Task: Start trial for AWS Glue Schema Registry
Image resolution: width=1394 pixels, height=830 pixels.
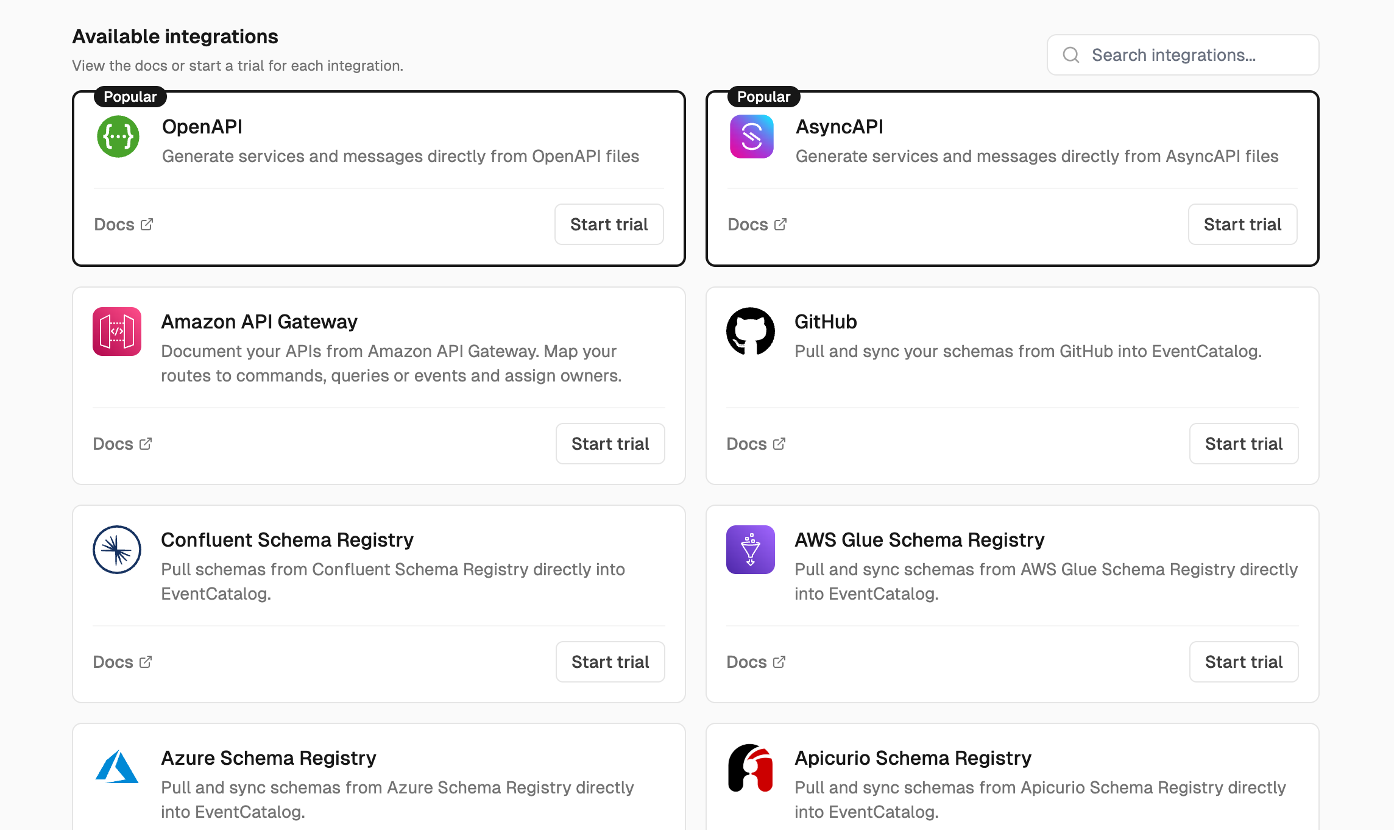Action: (1244, 662)
